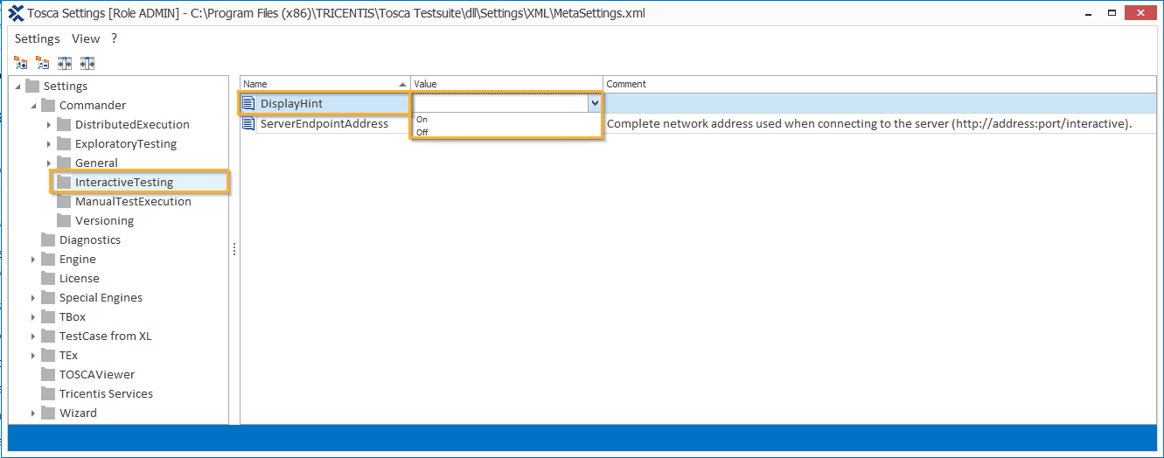Expand the Wizard node arrow
1164x458 pixels.
click(33, 413)
